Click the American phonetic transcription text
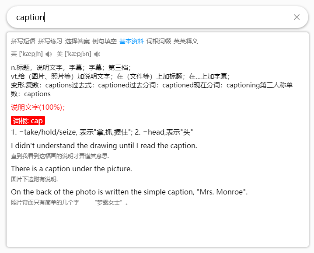This screenshot has height=253, width=314. click(78, 54)
